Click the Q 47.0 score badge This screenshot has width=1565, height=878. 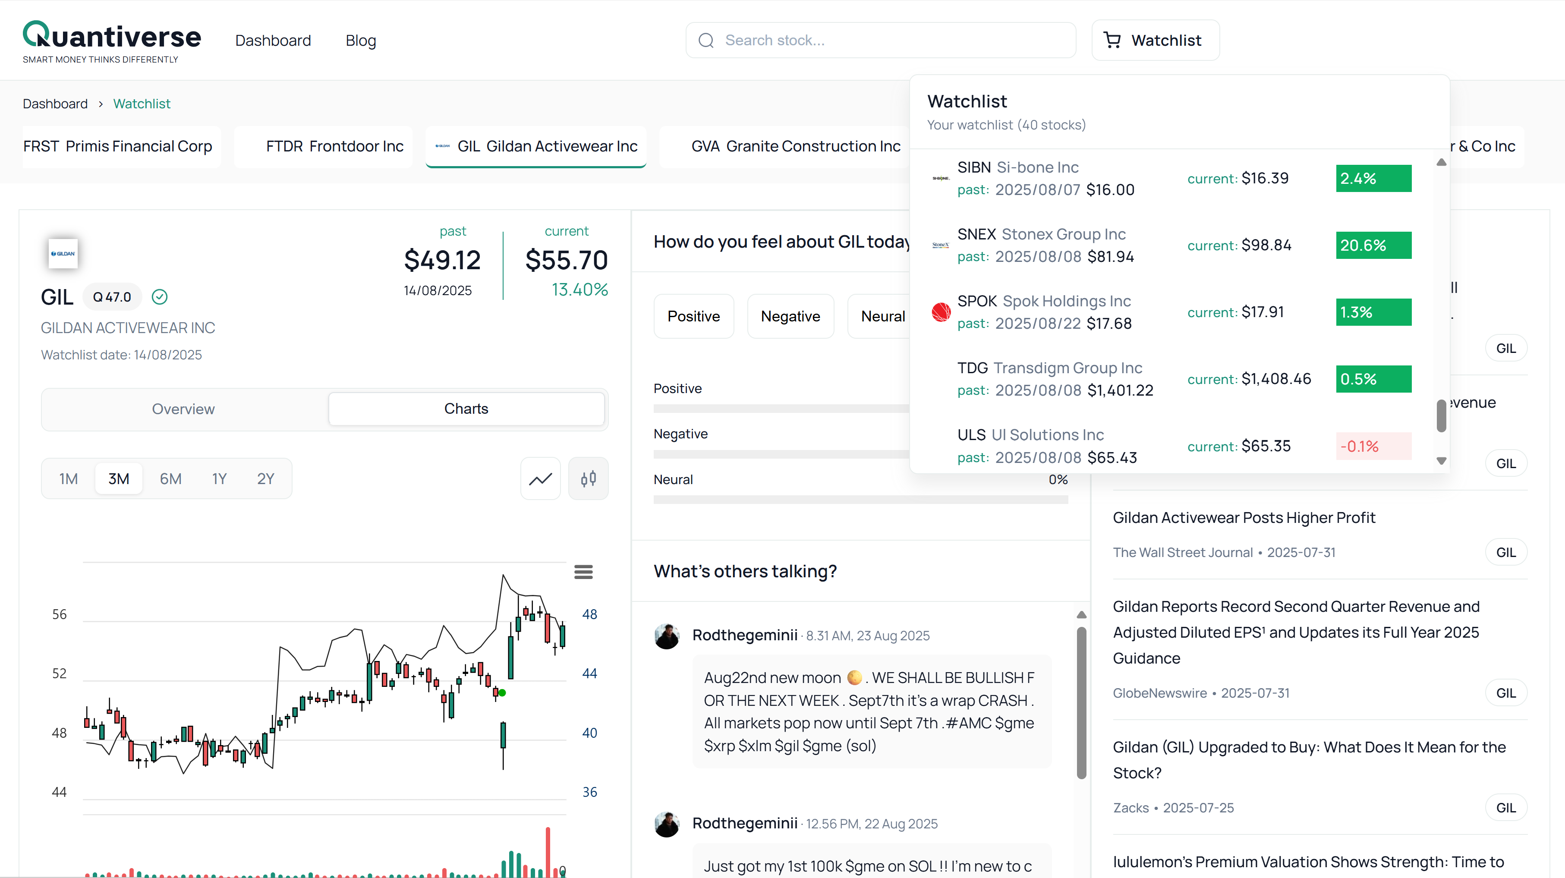point(112,297)
